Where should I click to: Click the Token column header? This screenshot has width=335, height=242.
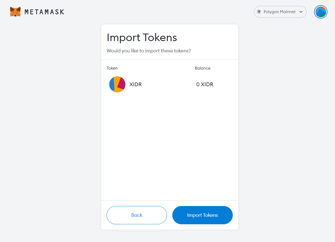[x=112, y=68]
